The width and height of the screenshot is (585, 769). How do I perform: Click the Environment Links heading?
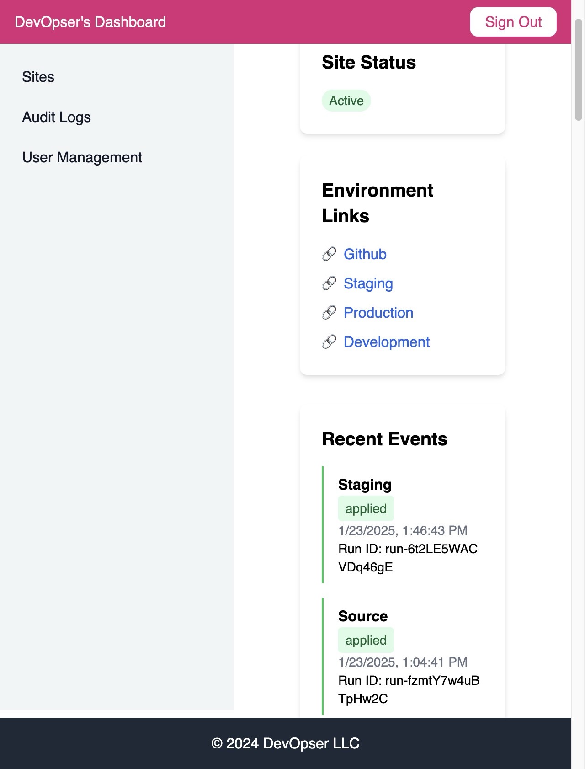click(378, 203)
